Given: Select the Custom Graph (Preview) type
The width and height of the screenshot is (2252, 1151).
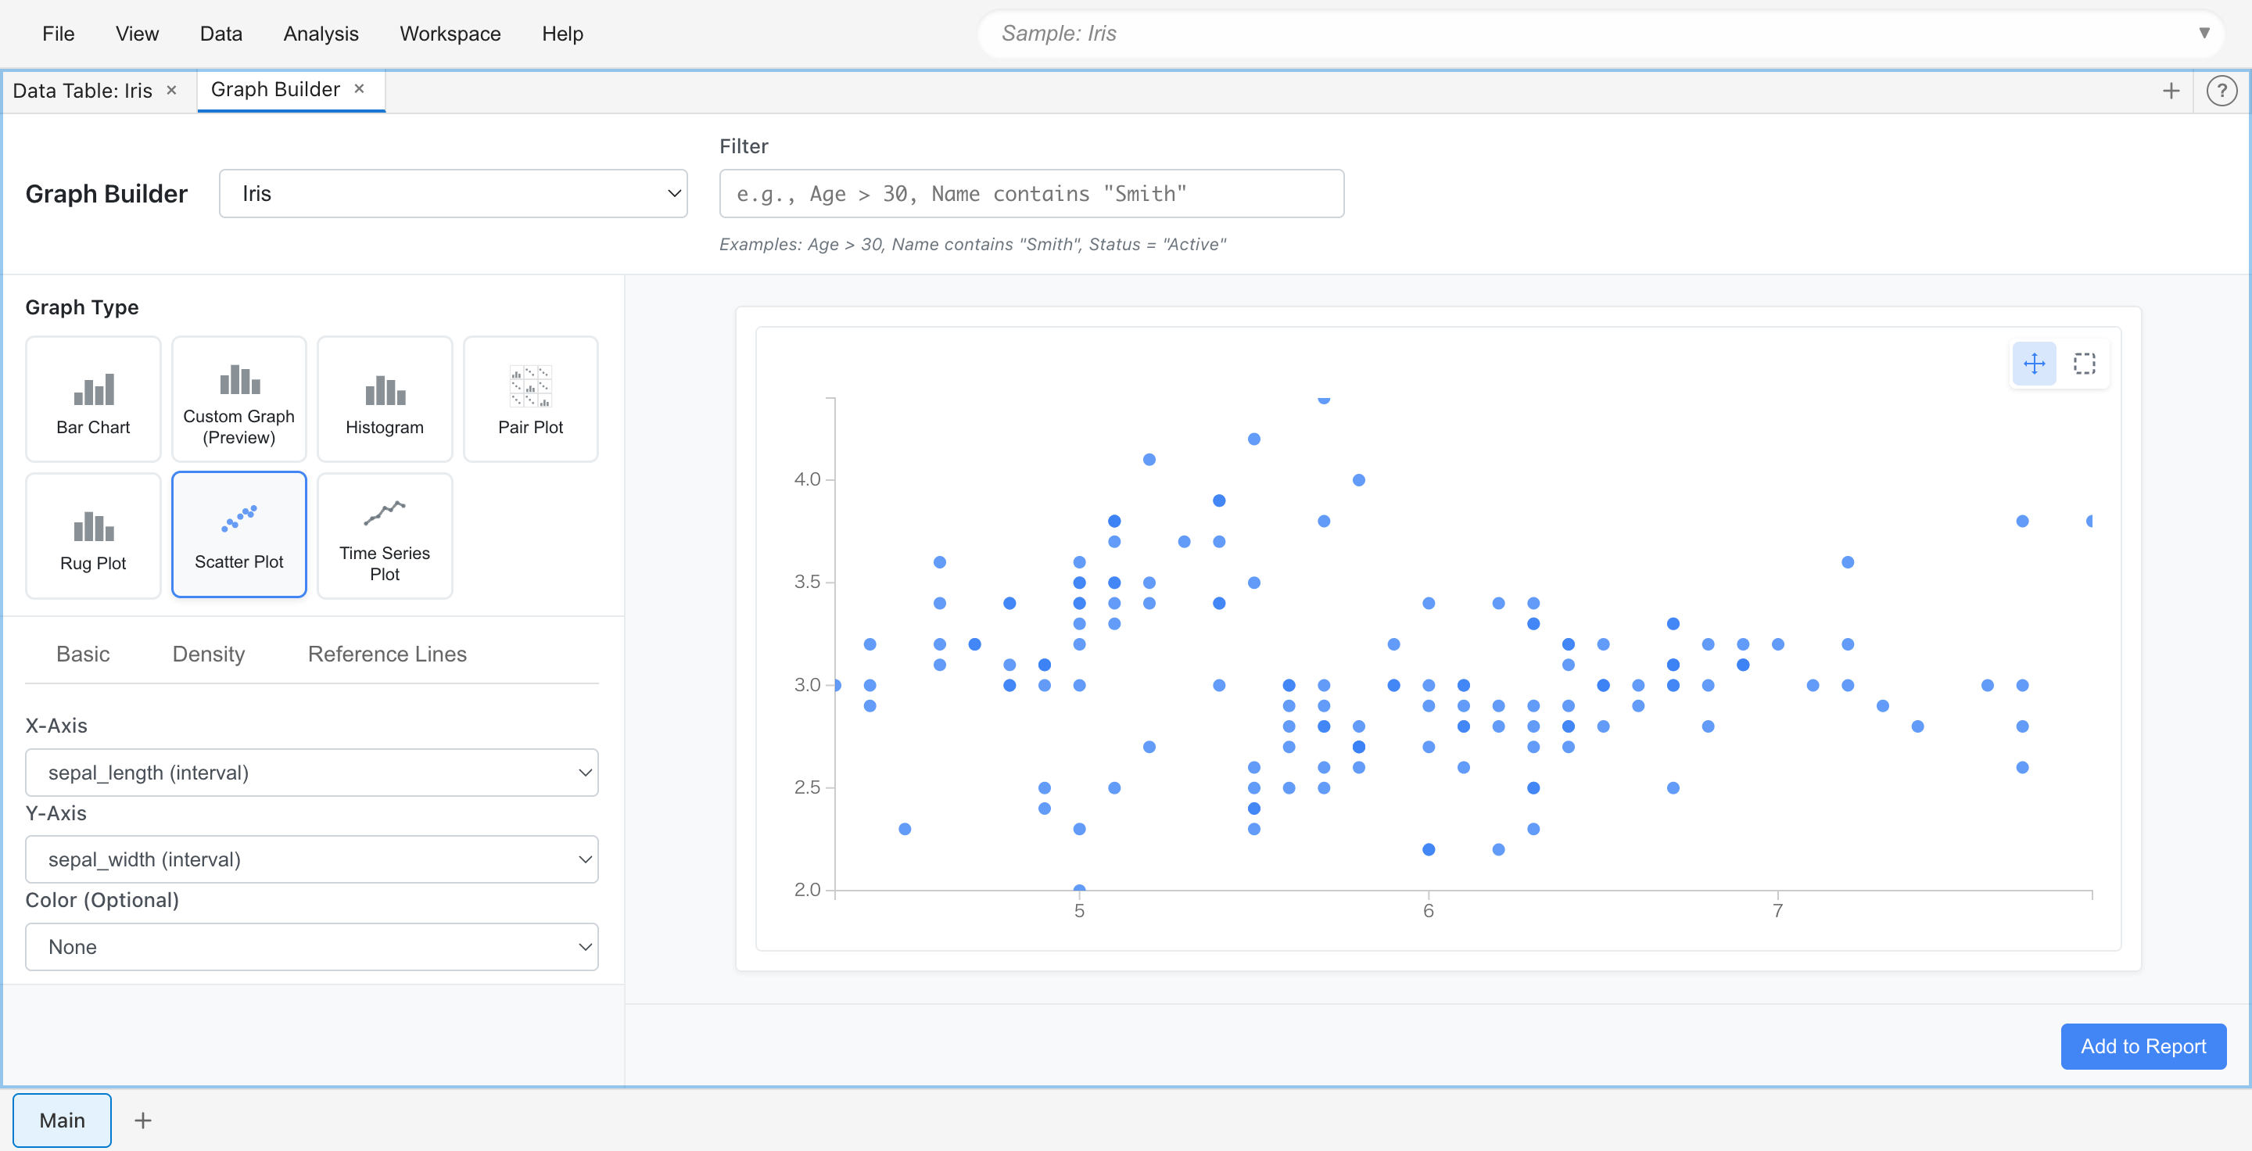Looking at the screenshot, I should pos(238,400).
